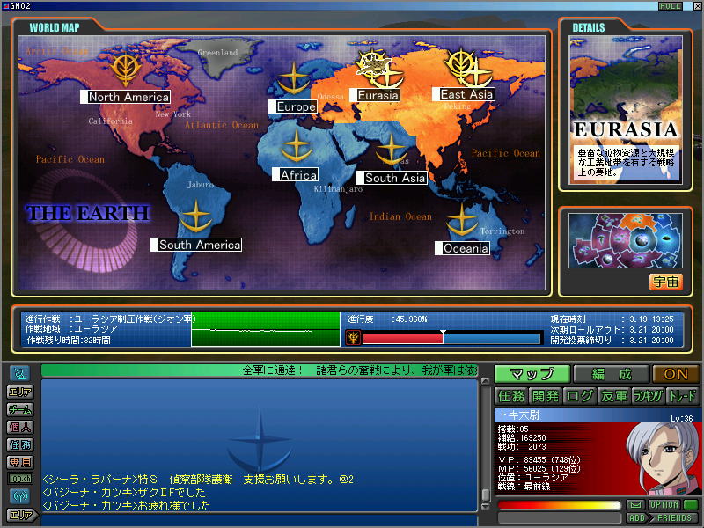The height and width of the screenshot is (528, 704).
Task: Open the 友軍 menu
Action: pyautogui.click(x=613, y=396)
